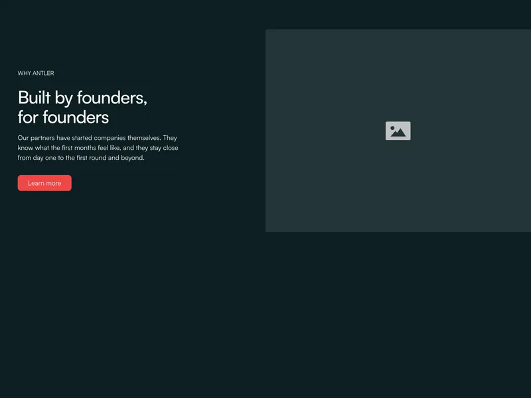Click the heading line 'Built by founders,'
This screenshot has height=398, width=531.
[x=82, y=98]
